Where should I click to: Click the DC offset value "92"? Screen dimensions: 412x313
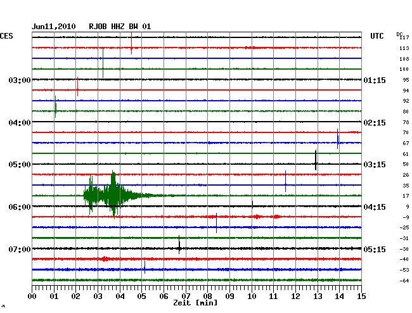click(x=406, y=101)
